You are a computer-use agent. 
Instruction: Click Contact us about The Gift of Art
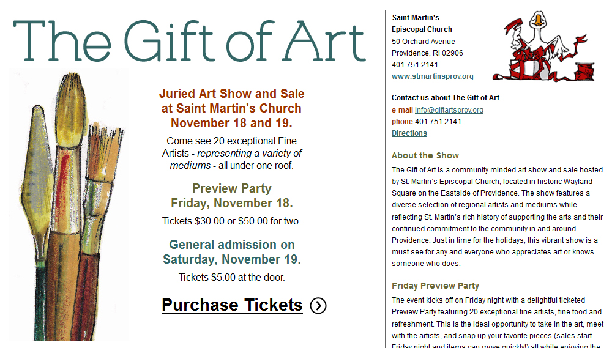446,98
